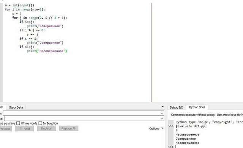
Task: Expand the search field history dropdown
Action: pyautogui.click(x=162, y=114)
